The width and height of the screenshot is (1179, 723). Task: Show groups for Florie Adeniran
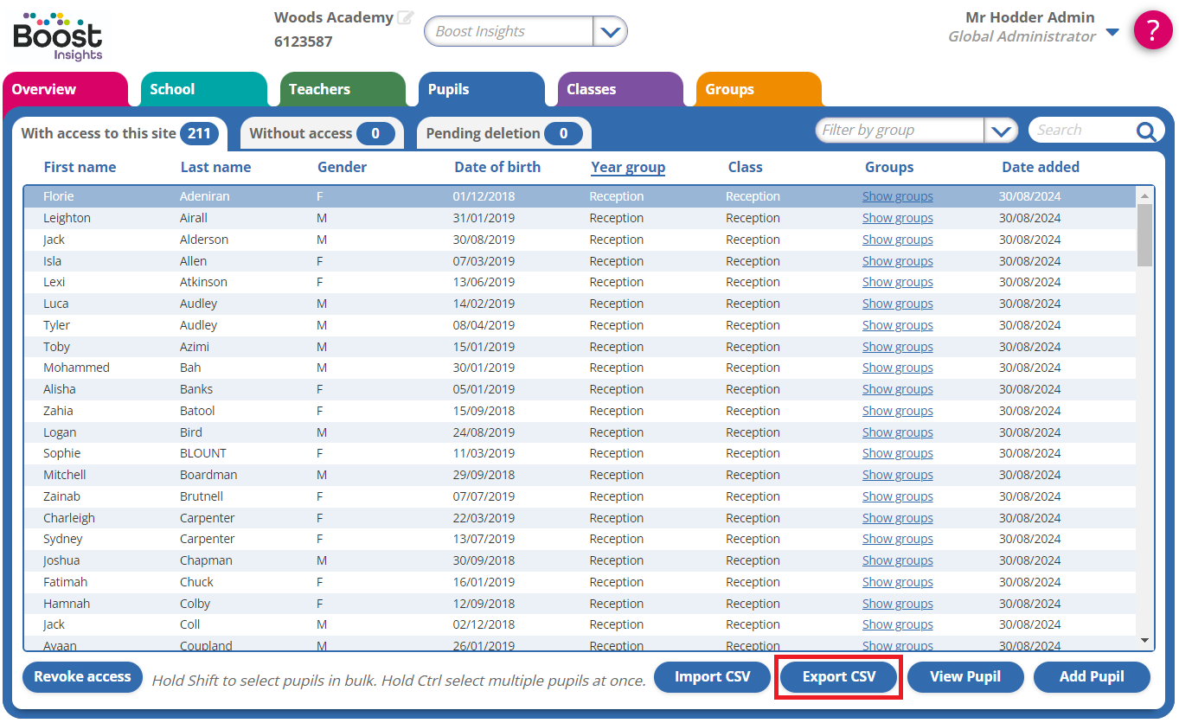coord(897,196)
